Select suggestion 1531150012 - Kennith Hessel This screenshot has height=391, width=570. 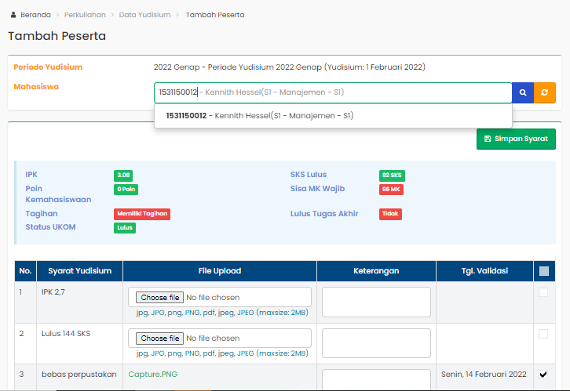260,115
